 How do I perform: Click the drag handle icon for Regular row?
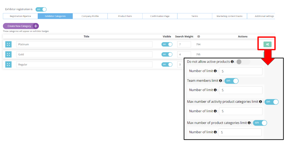8,65
